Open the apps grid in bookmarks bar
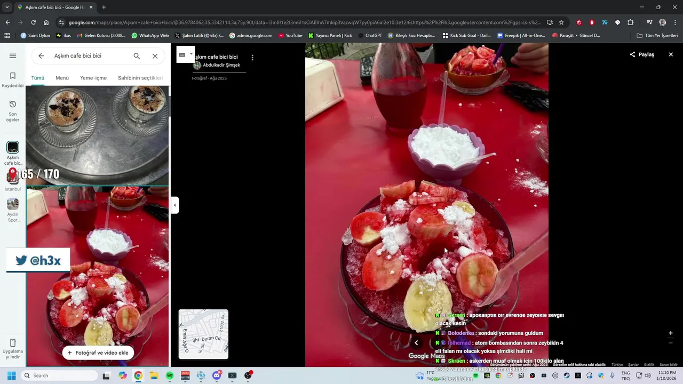683x384 pixels. coord(7,36)
